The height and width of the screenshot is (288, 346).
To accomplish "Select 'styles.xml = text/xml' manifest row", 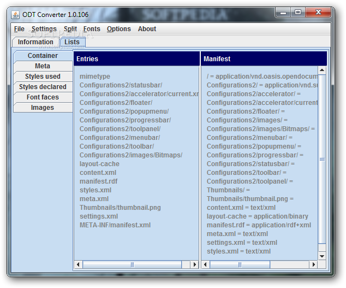I will click(x=238, y=251).
